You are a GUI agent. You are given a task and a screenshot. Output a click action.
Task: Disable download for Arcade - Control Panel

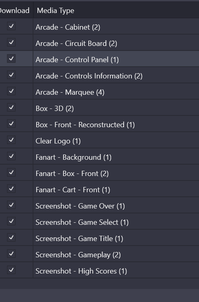click(x=11, y=59)
